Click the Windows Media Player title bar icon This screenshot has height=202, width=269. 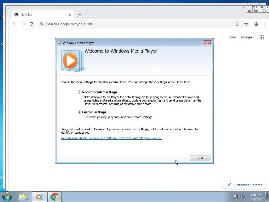59,43
